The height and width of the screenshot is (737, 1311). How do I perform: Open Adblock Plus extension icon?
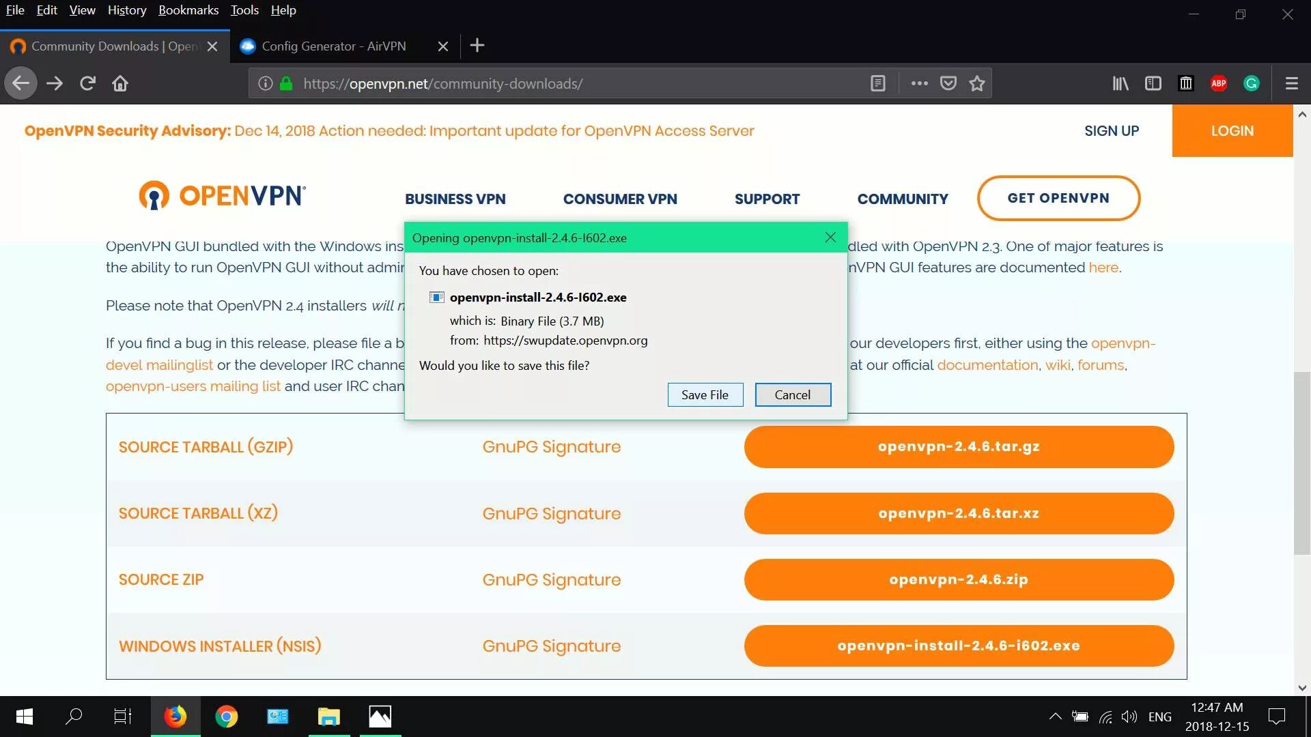pyautogui.click(x=1219, y=83)
